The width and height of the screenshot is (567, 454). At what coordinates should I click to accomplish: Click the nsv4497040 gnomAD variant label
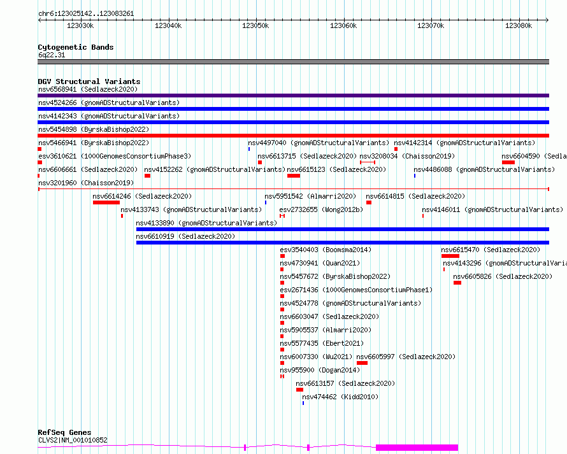pos(319,143)
